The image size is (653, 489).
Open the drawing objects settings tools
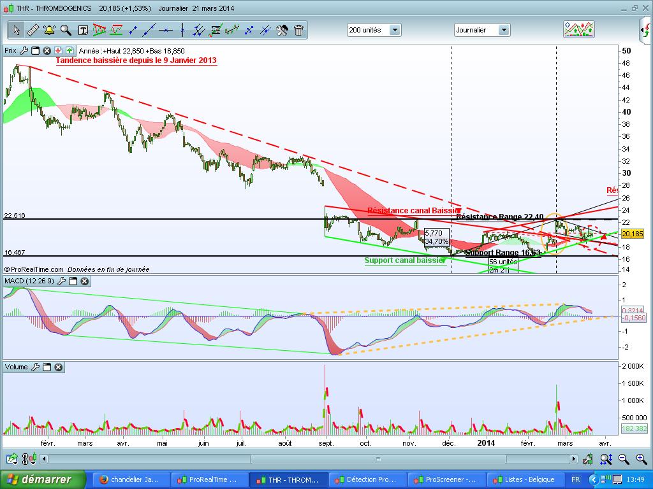(282, 30)
